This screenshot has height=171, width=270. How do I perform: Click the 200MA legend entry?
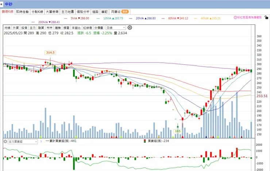(46, 22)
